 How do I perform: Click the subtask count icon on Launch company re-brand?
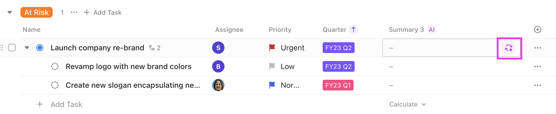tap(152, 48)
